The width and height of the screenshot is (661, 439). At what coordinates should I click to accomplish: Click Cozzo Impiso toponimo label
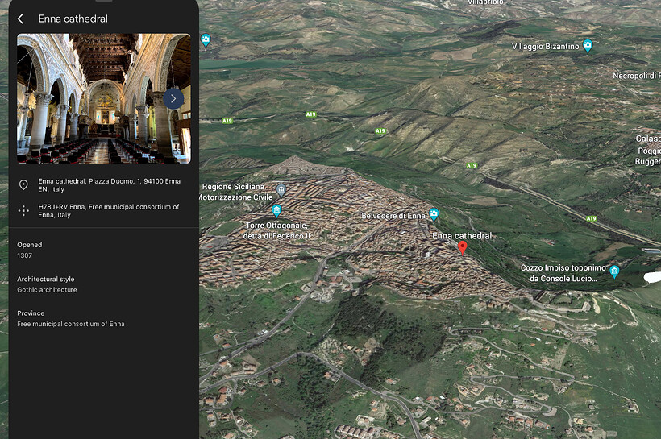click(x=563, y=273)
